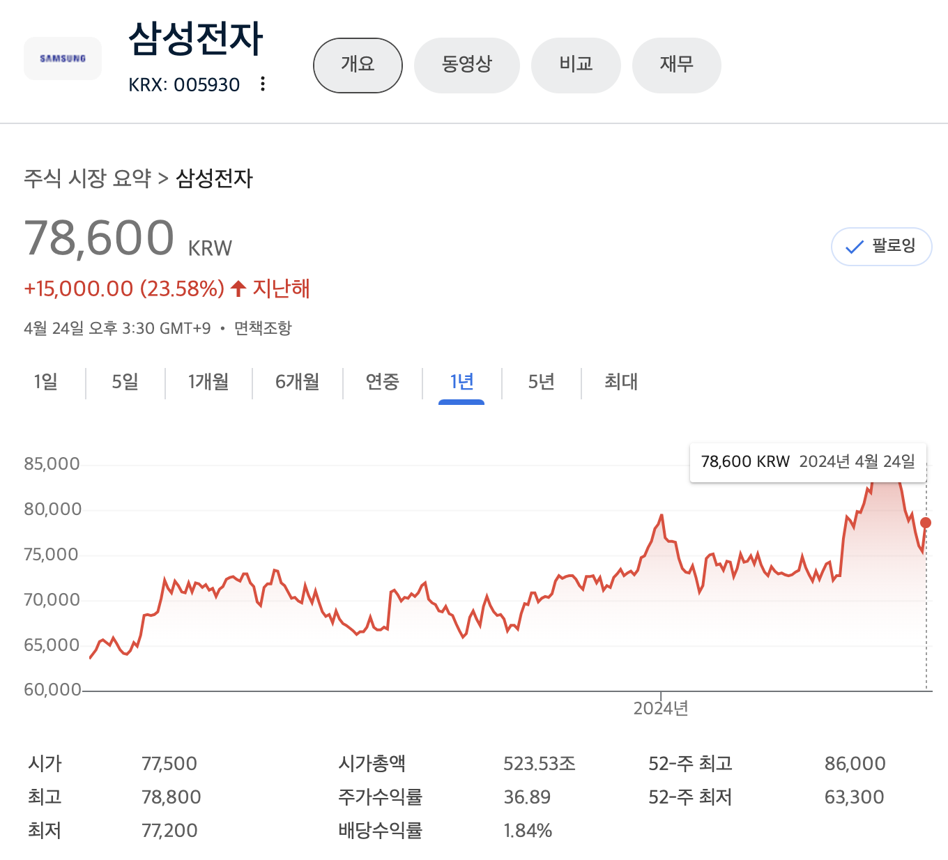Screen dimensions: 948x860
Task: Click the 52-주 최저 value 63,300
Action: pyautogui.click(x=855, y=797)
